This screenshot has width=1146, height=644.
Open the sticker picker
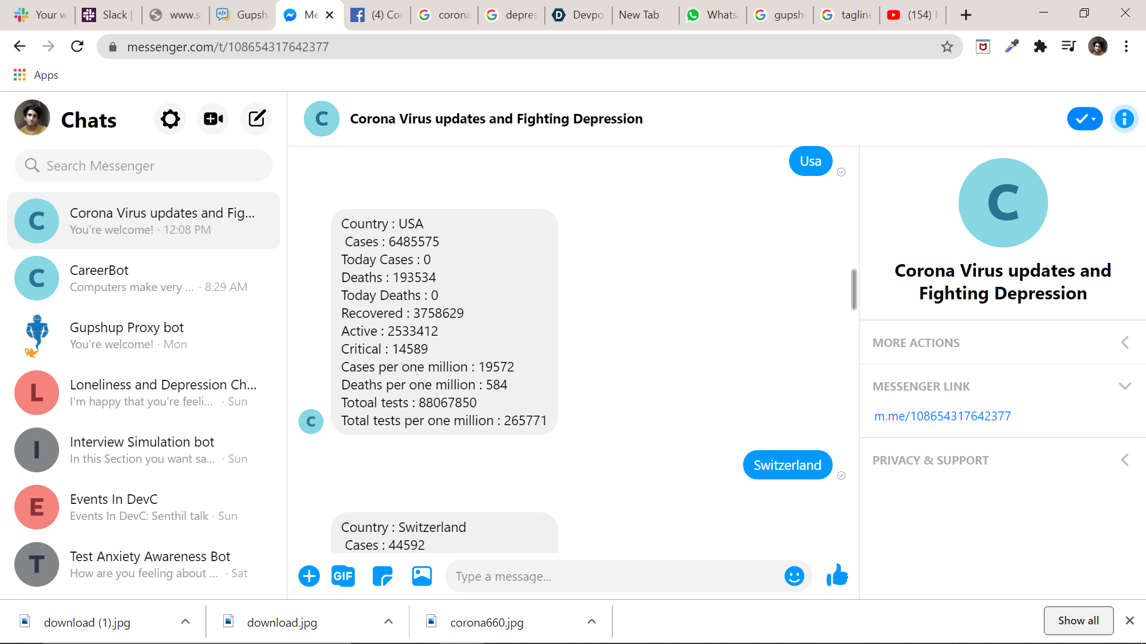(x=382, y=576)
